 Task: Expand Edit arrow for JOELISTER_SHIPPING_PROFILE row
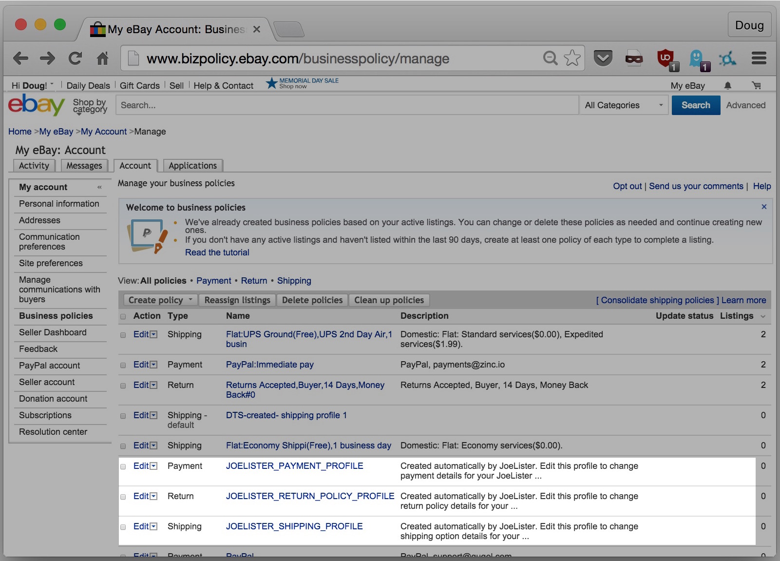click(153, 526)
